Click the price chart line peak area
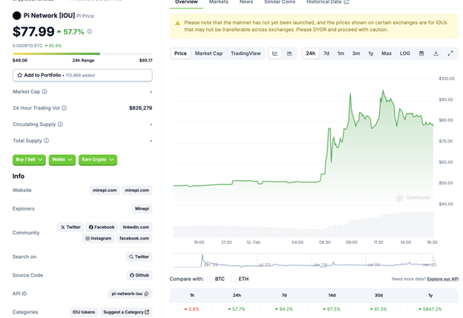This screenshot has width=463, height=318. pyautogui.click(x=383, y=91)
